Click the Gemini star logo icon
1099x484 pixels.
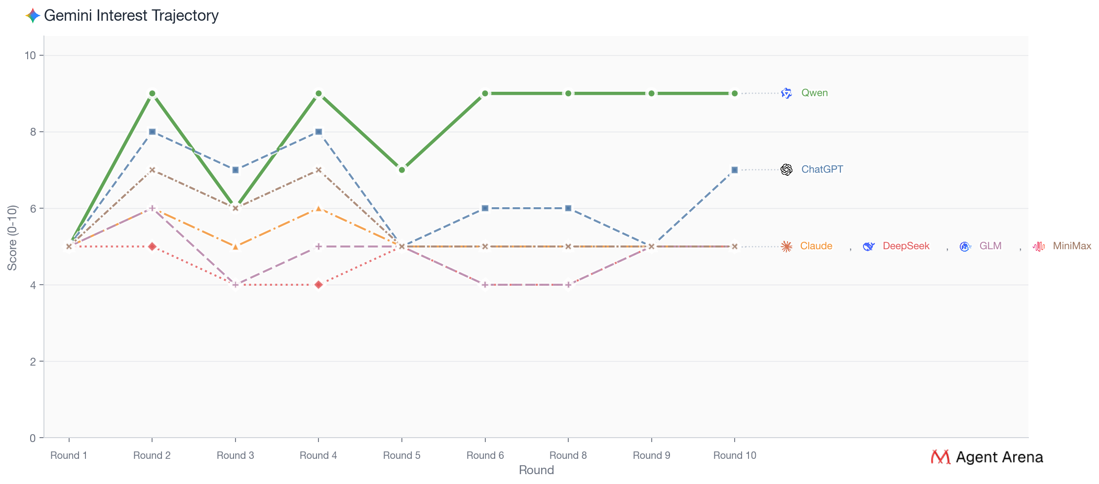coord(33,16)
